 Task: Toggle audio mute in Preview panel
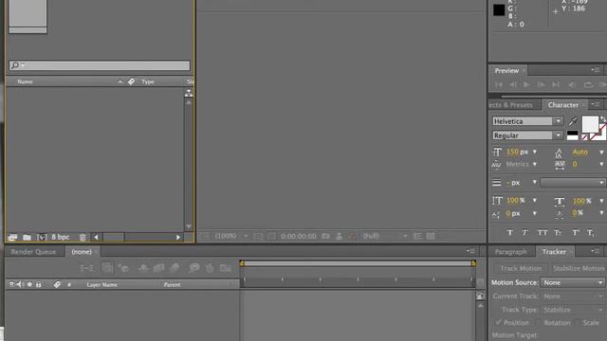(572, 84)
